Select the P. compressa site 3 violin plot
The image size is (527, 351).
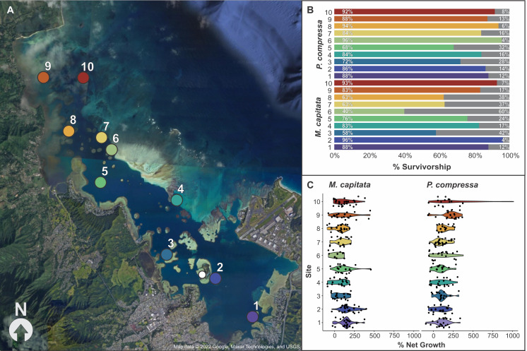[445, 296]
